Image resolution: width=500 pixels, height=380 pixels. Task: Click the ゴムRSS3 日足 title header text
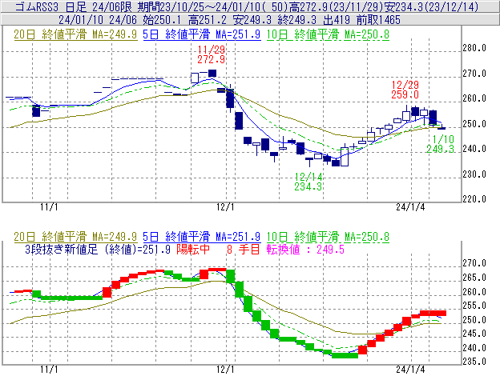[51, 6]
